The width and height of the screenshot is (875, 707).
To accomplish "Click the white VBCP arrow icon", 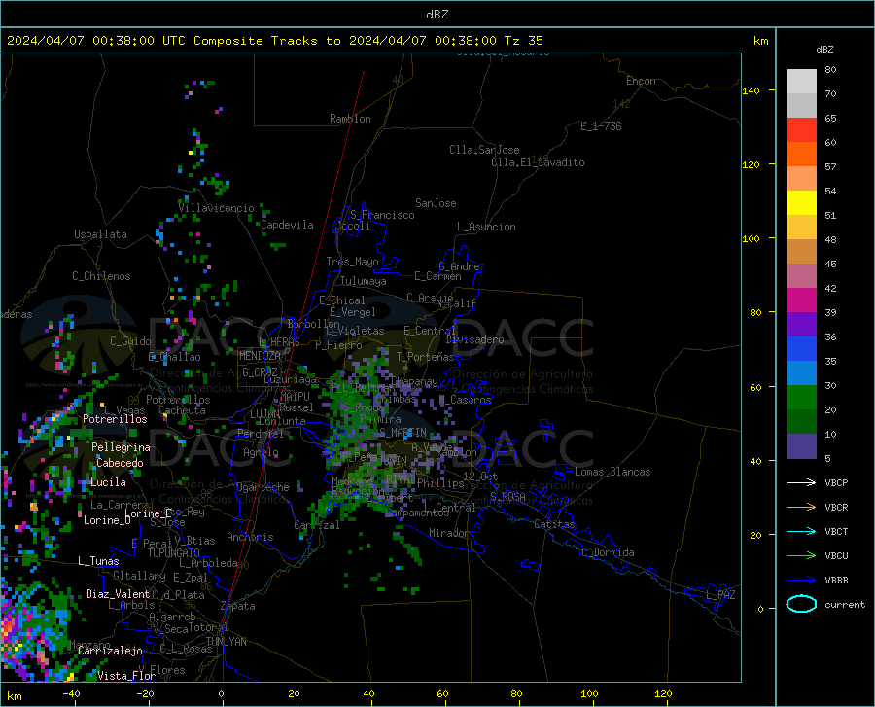I will pos(801,482).
